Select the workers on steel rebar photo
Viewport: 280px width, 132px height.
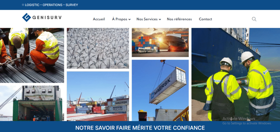32,55
